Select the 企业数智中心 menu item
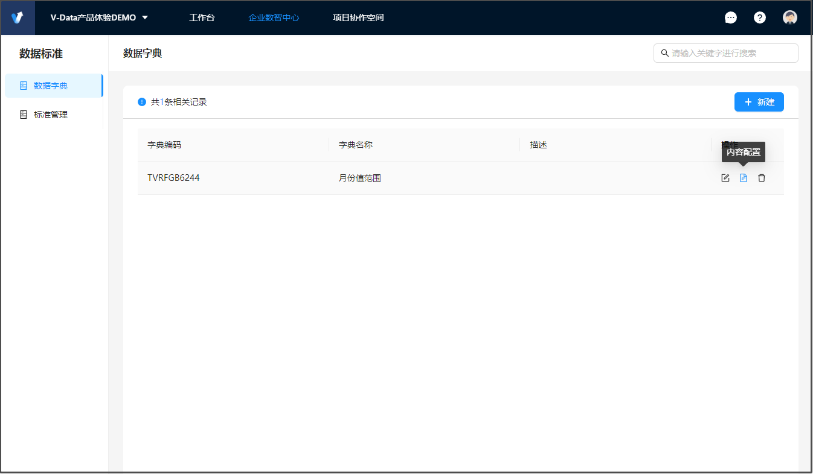 coord(274,17)
